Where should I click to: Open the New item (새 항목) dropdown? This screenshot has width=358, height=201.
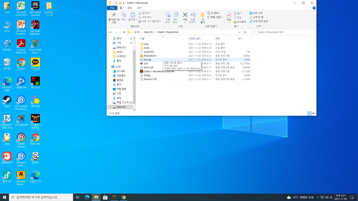214,13
